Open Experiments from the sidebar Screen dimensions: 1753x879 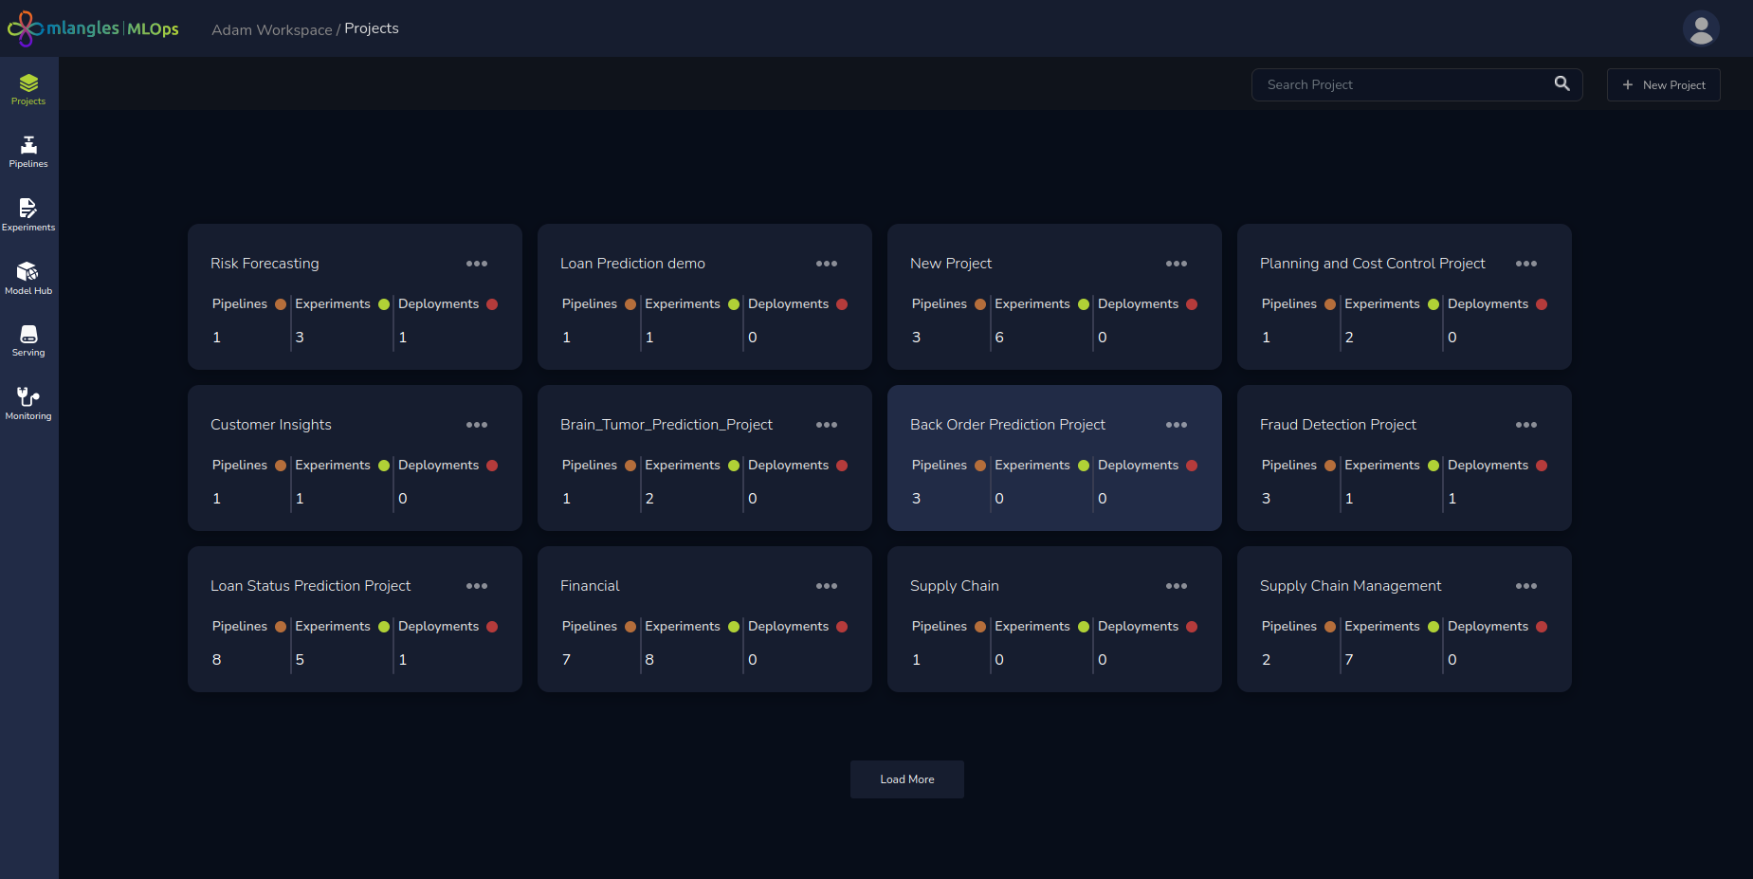click(x=28, y=214)
